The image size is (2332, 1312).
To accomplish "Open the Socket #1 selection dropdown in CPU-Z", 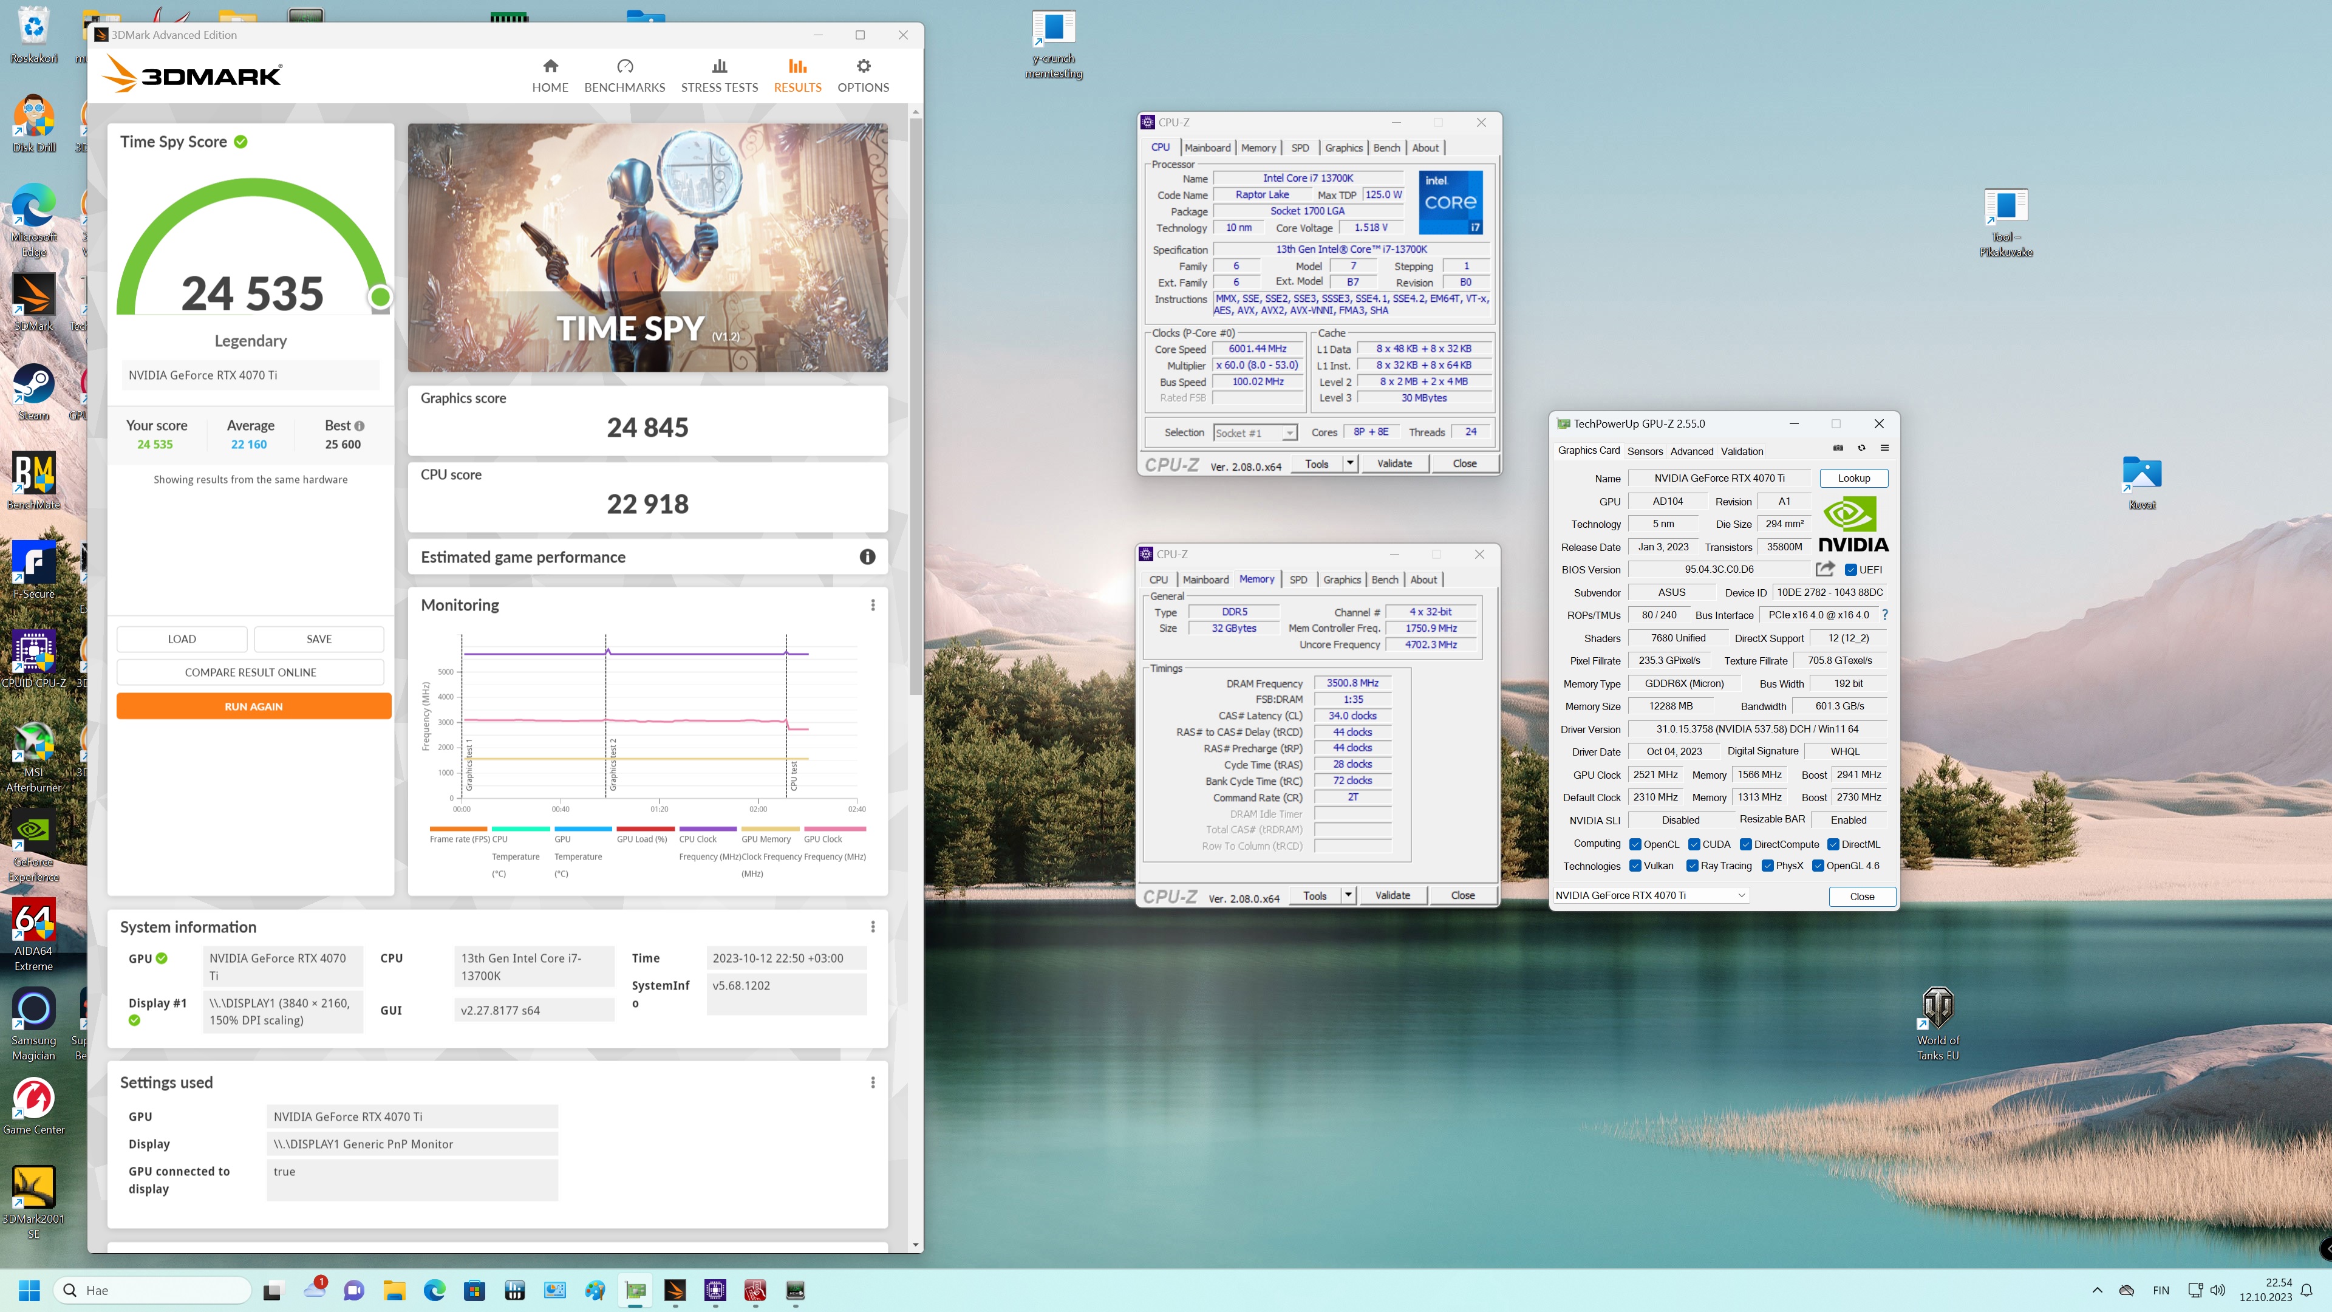I will tap(1255, 433).
